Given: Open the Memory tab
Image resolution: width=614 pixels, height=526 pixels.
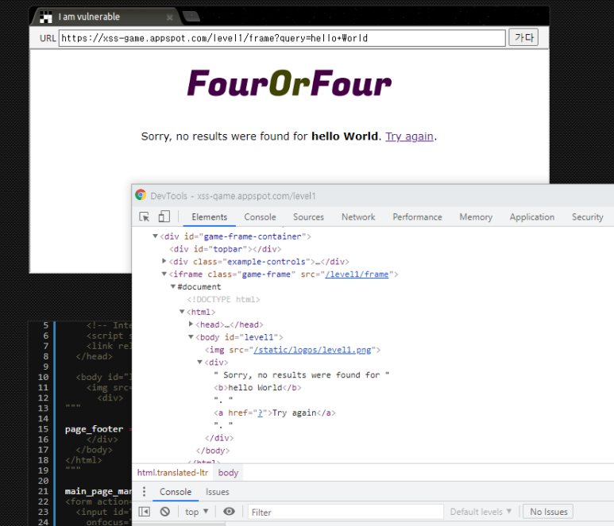Looking at the screenshot, I should pyautogui.click(x=476, y=217).
